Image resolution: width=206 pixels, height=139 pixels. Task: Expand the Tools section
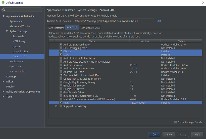(4, 97)
